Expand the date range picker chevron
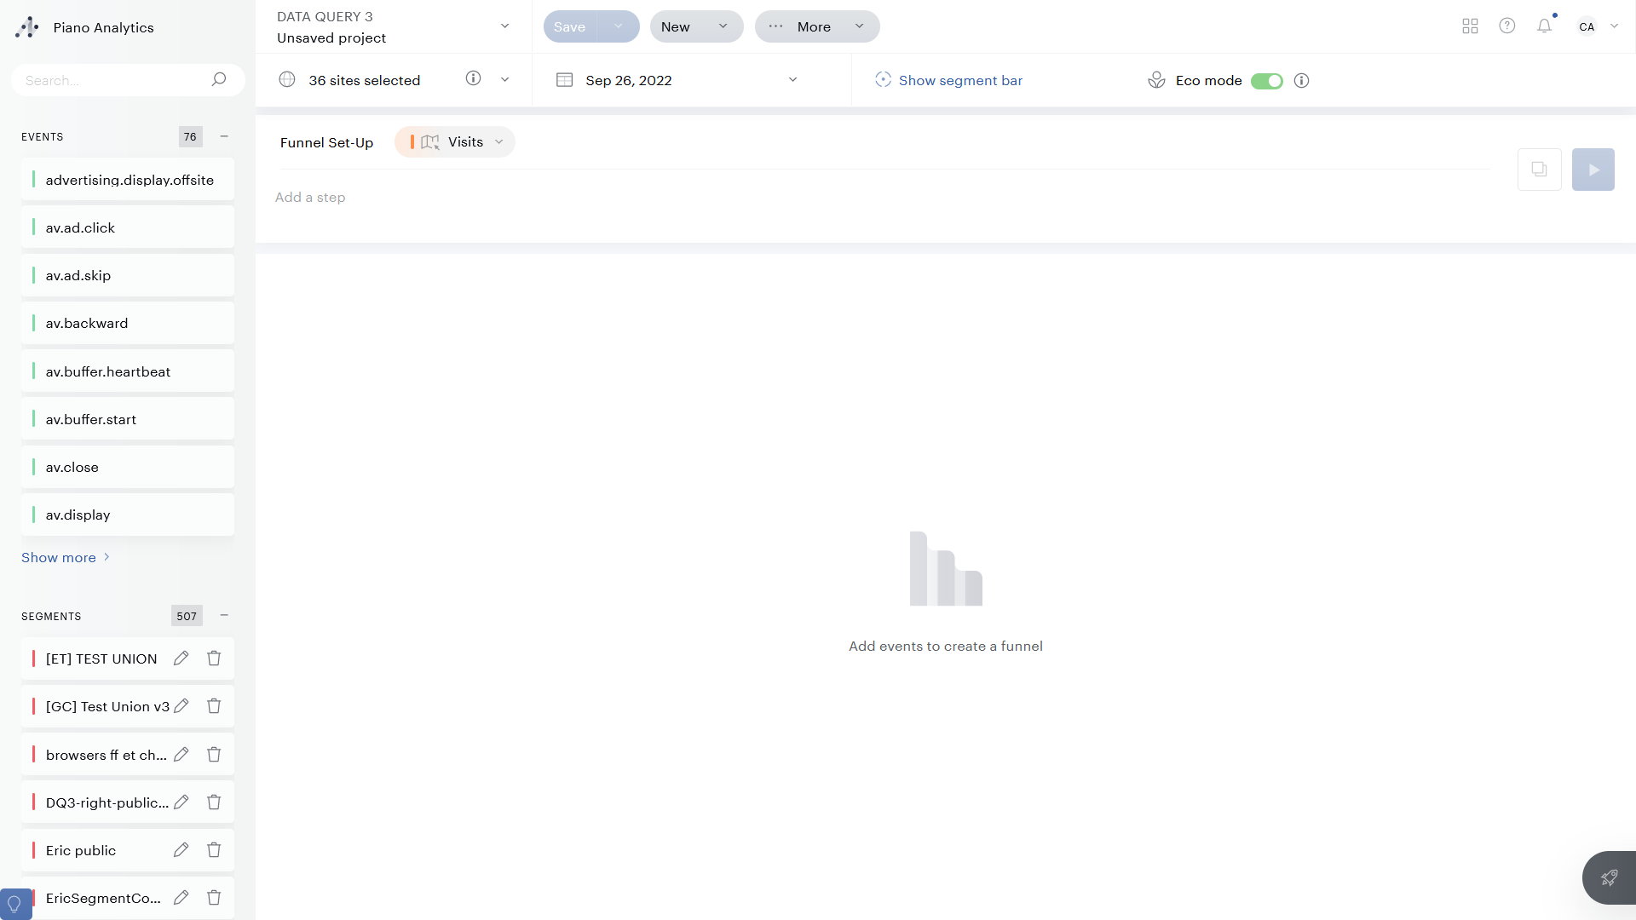This screenshot has width=1636, height=920. click(x=792, y=79)
